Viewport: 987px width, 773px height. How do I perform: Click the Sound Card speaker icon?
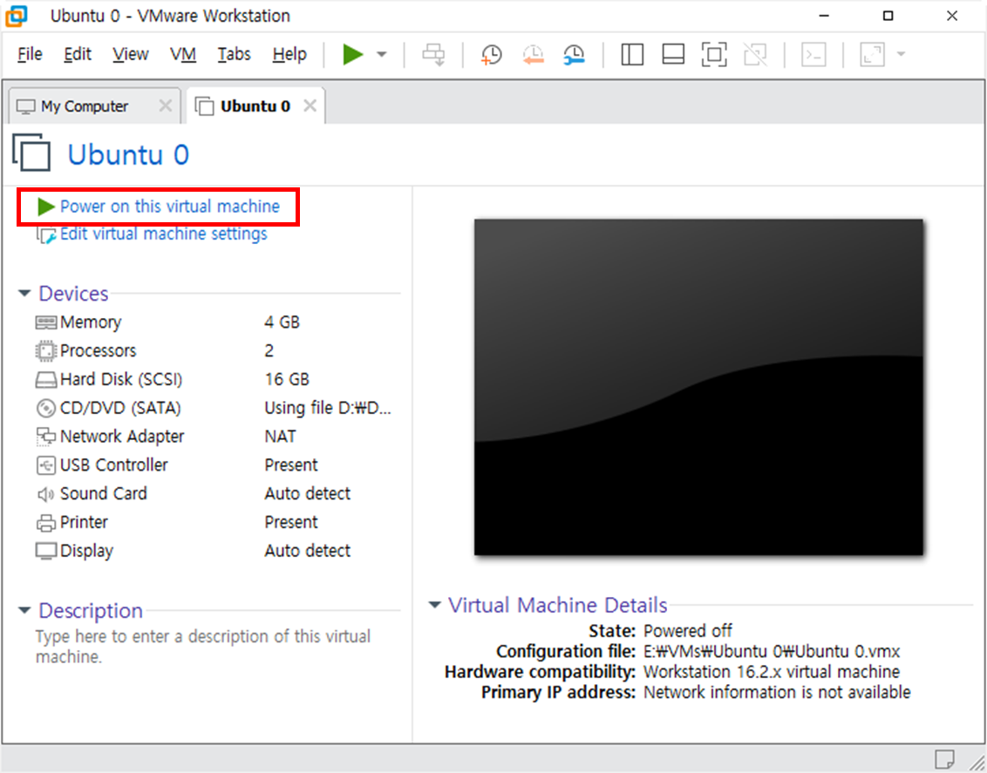46,494
